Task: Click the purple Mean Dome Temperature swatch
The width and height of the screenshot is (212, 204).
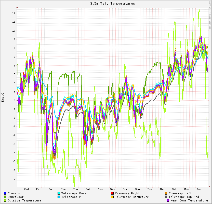Action: click(168, 200)
